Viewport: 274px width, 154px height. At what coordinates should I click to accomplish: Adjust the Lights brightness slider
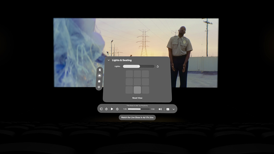point(139,66)
